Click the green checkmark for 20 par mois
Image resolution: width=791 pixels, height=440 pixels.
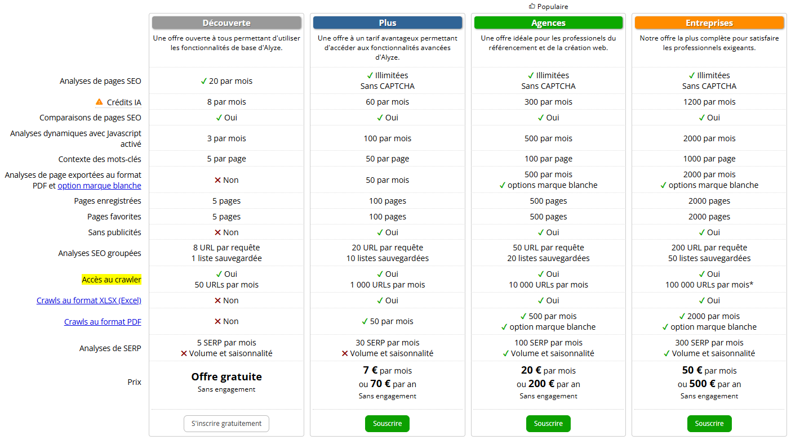[x=204, y=81]
